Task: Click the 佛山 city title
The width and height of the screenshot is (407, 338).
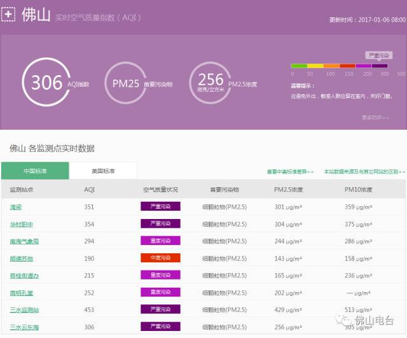Action: point(36,14)
